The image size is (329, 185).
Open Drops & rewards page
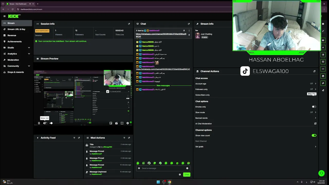[x=17, y=72]
